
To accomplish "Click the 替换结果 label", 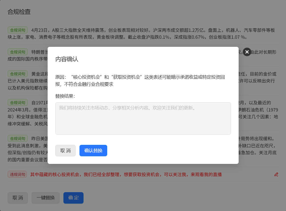I will (65, 96).
